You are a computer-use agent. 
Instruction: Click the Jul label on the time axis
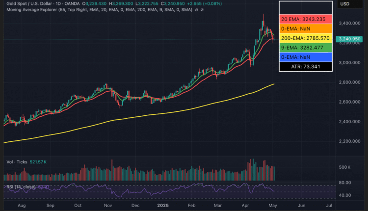(328, 206)
